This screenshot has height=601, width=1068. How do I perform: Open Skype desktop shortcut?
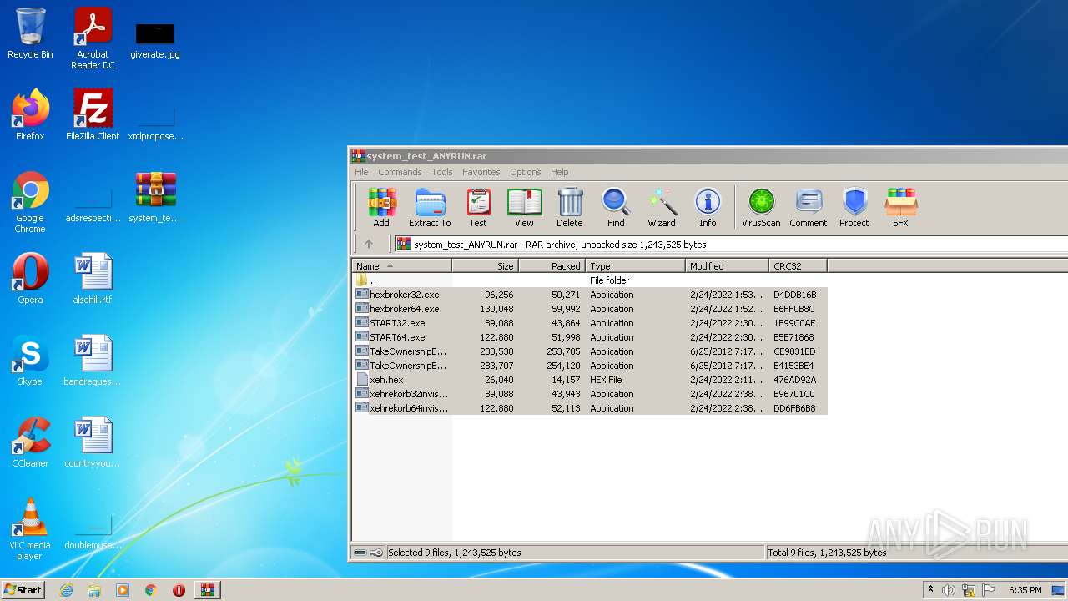pyautogui.click(x=30, y=361)
